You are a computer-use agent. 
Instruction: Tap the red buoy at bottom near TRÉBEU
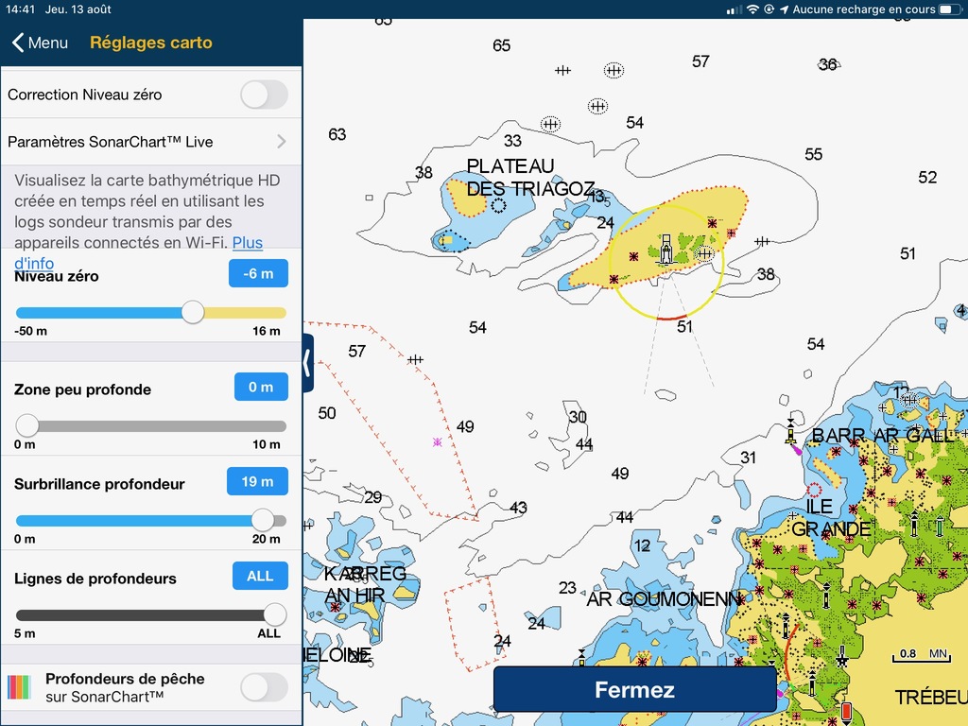pos(846,712)
